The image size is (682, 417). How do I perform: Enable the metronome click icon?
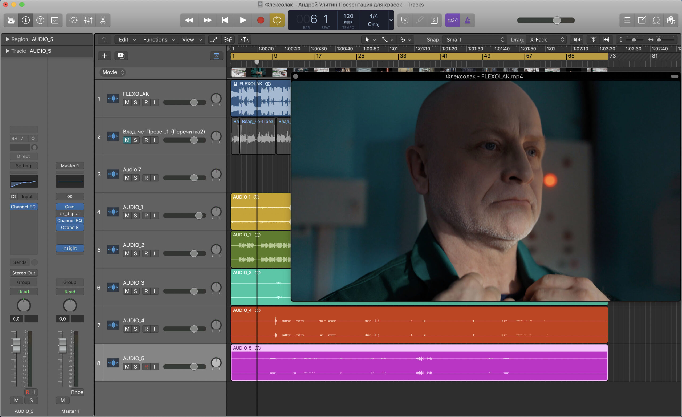467,20
